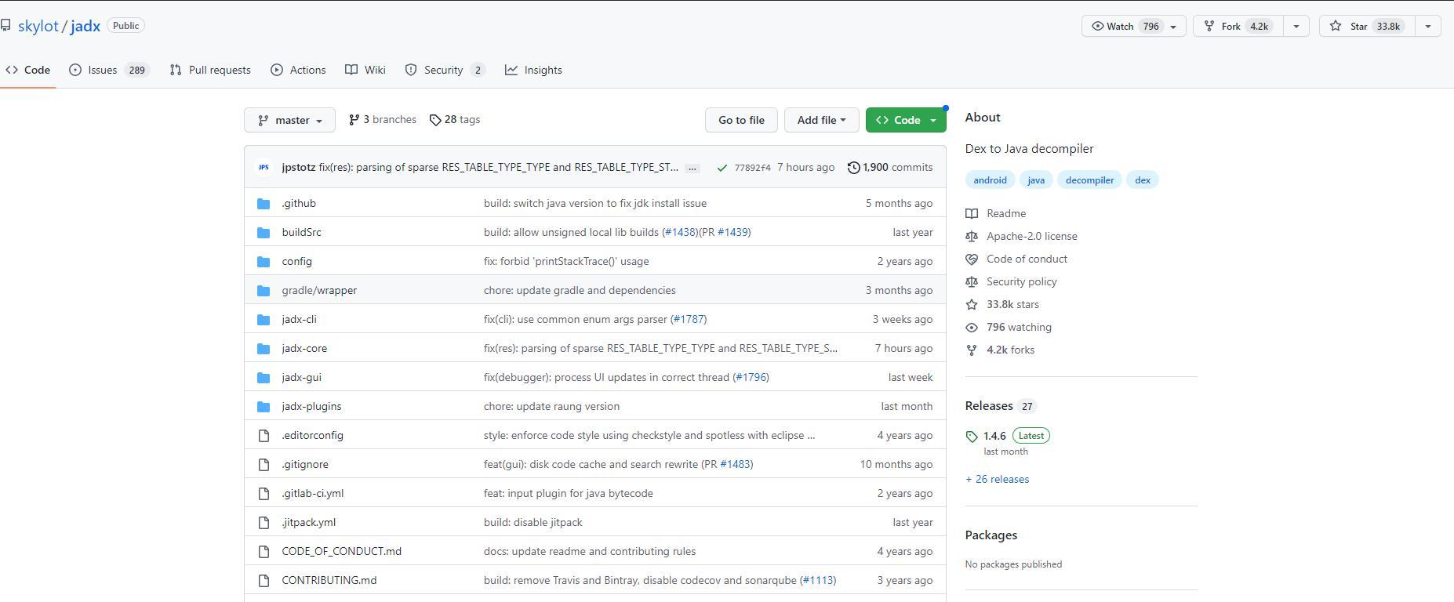Screen dimensions: 1454x602
Task: Open the Add file dropdown
Action: (x=821, y=120)
